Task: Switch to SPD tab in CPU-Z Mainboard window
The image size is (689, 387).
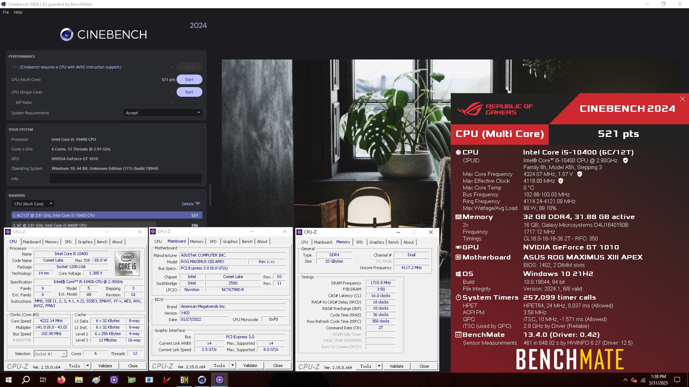Action: [213, 242]
